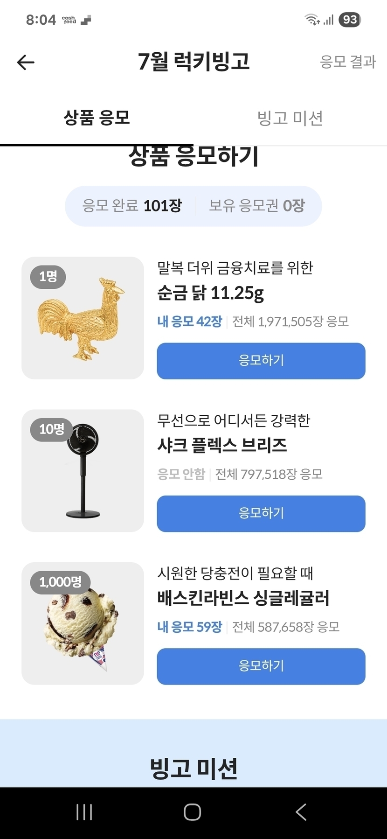Switch to 빙고 미션 tab
Screen dimensions: 387x839
290,118
